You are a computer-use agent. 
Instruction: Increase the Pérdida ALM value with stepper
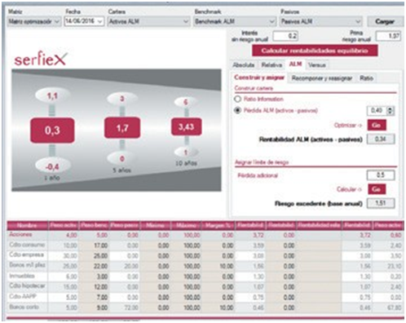coord(391,108)
